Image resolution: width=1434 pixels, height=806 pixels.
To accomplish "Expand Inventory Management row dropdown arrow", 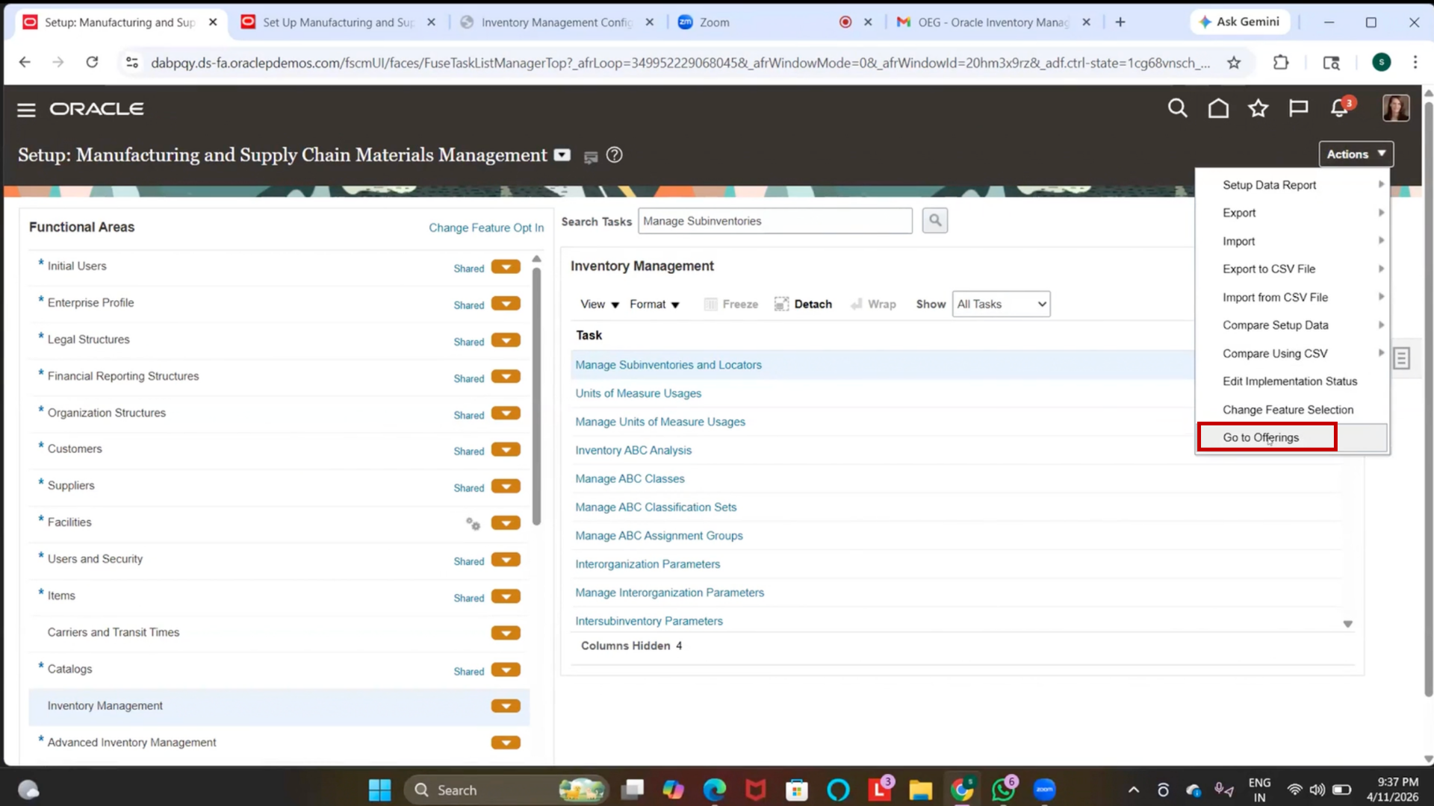I will point(506,706).
